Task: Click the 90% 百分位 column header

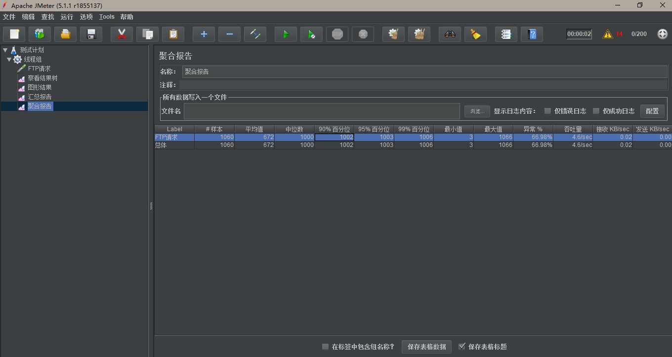Action: coord(335,129)
